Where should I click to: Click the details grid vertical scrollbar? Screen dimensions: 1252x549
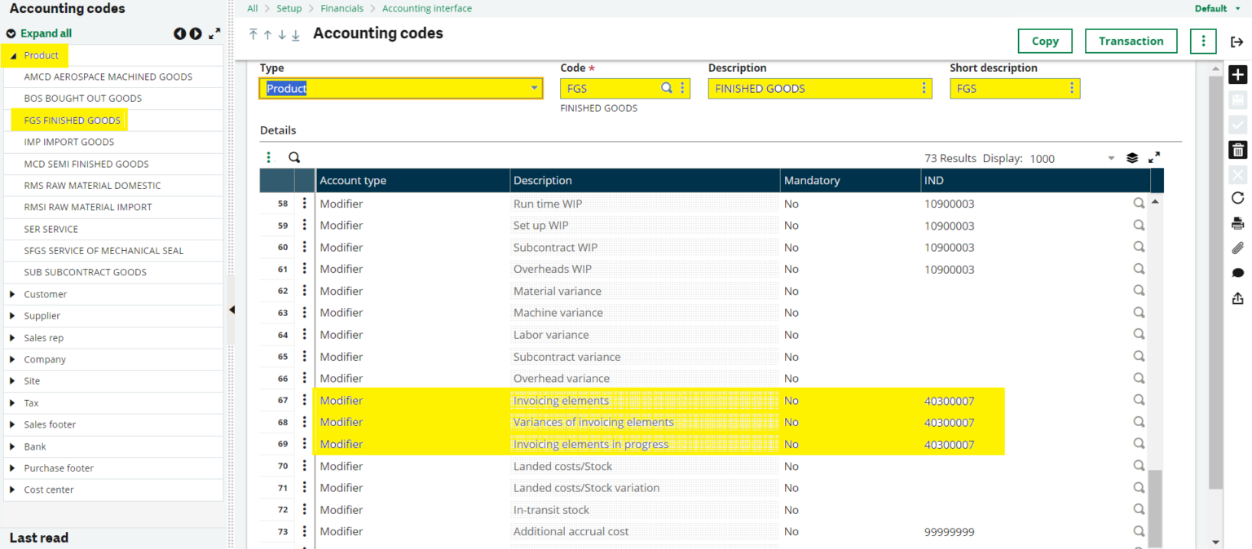pyautogui.click(x=1155, y=505)
